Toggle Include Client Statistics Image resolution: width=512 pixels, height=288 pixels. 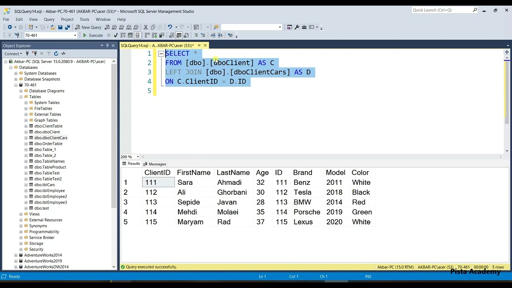click(162, 35)
